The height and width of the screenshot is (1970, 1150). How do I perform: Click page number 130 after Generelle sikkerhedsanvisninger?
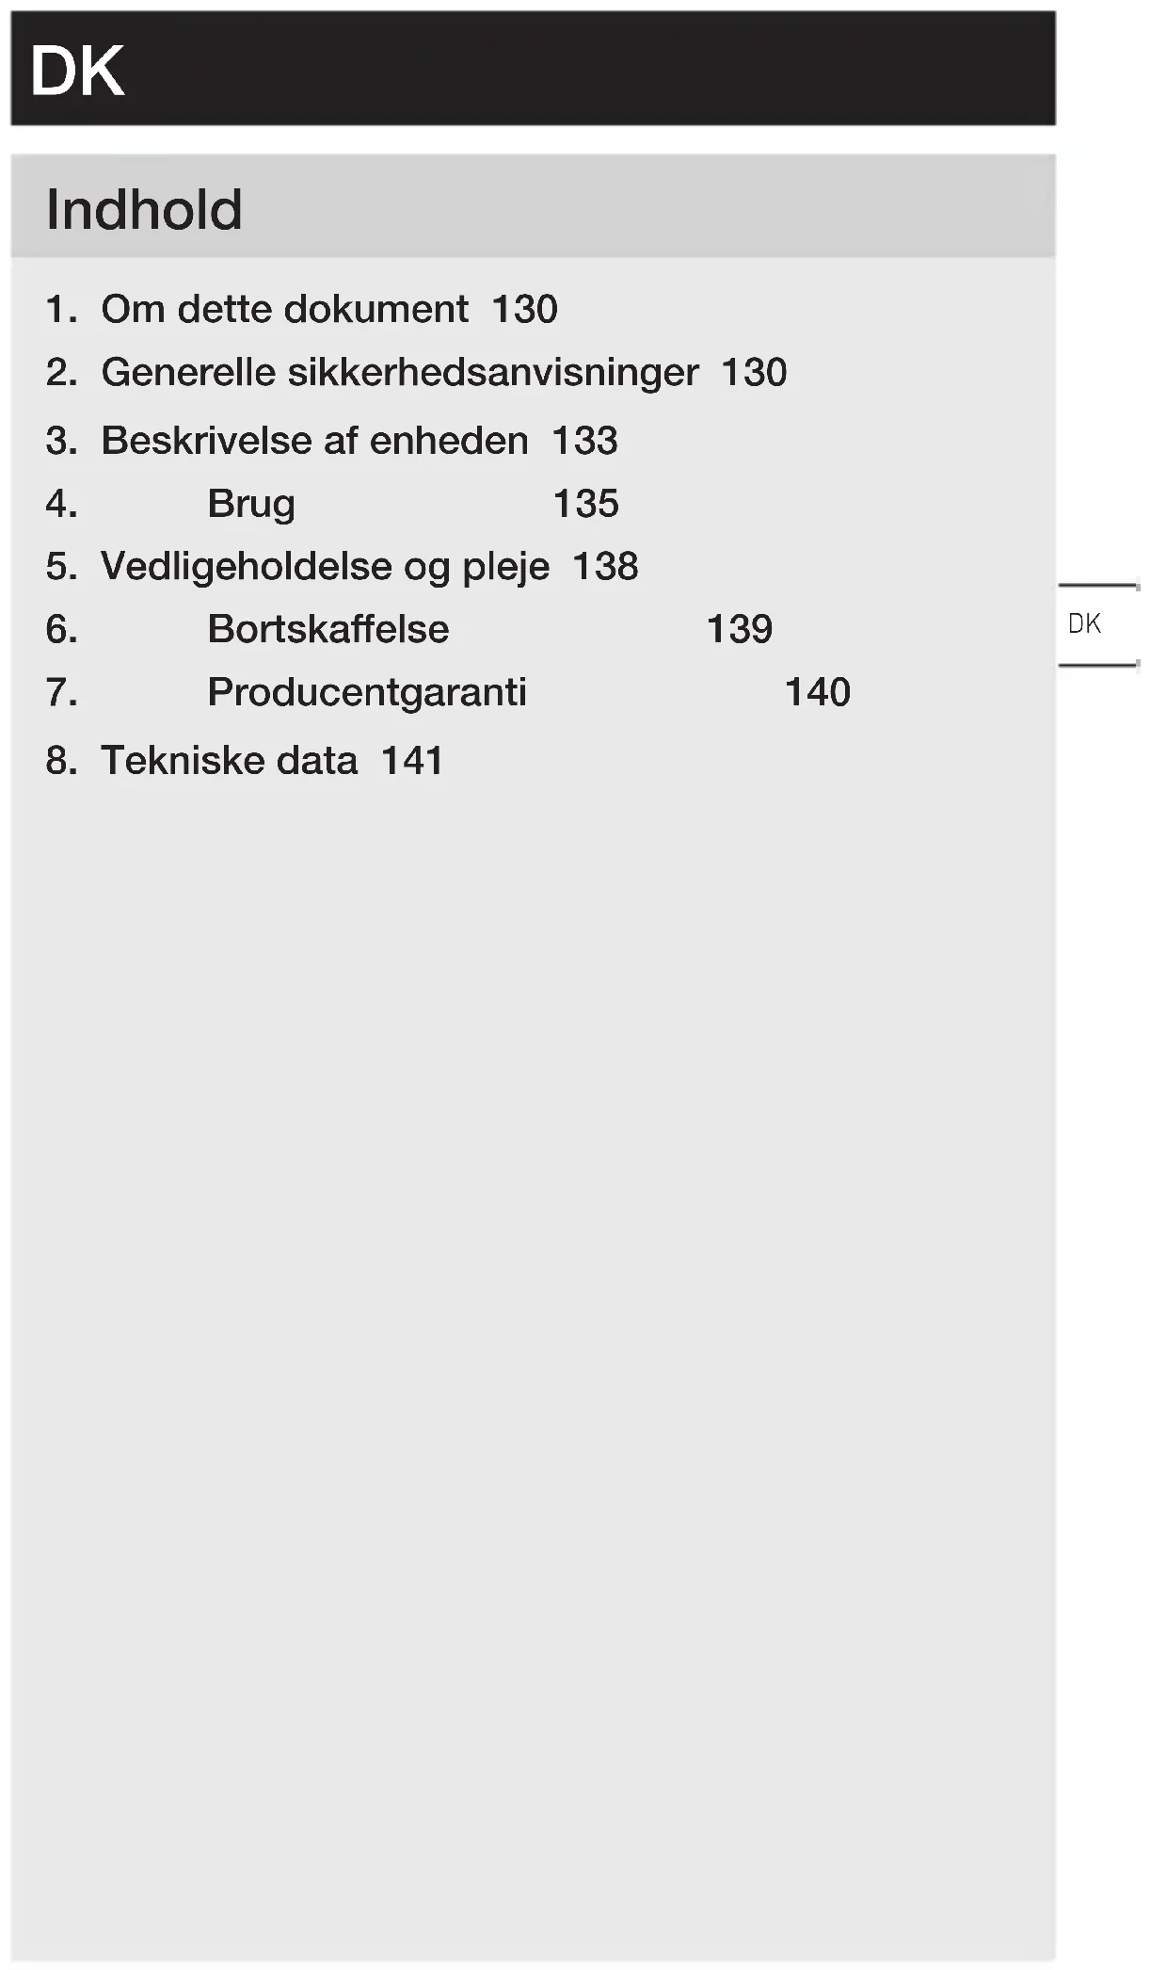tap(754, 372)
